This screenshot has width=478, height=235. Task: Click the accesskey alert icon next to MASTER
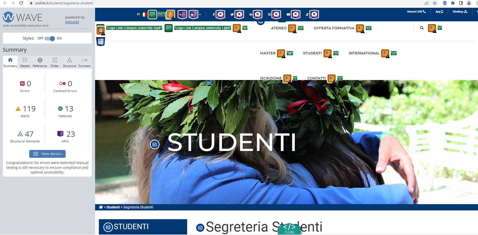pyautogui.click(x=281, y=53)
